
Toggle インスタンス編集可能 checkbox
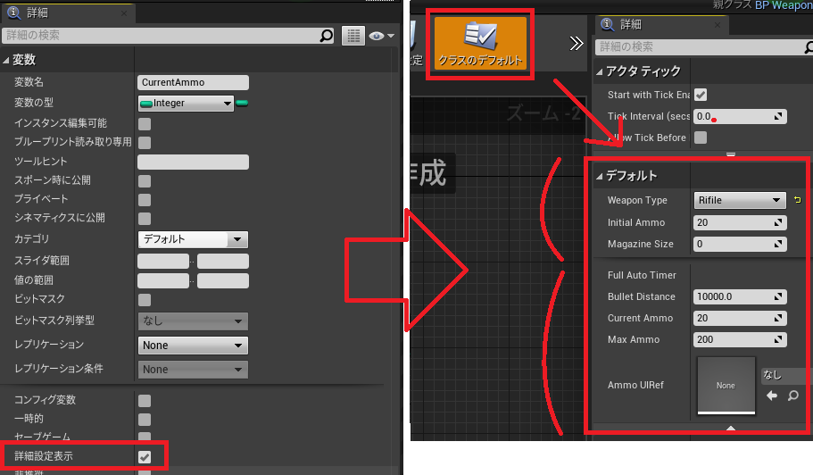145,124
